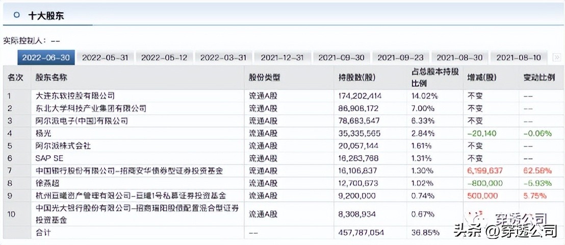Click the 名次 column header
565x245 pixels.
15,78
